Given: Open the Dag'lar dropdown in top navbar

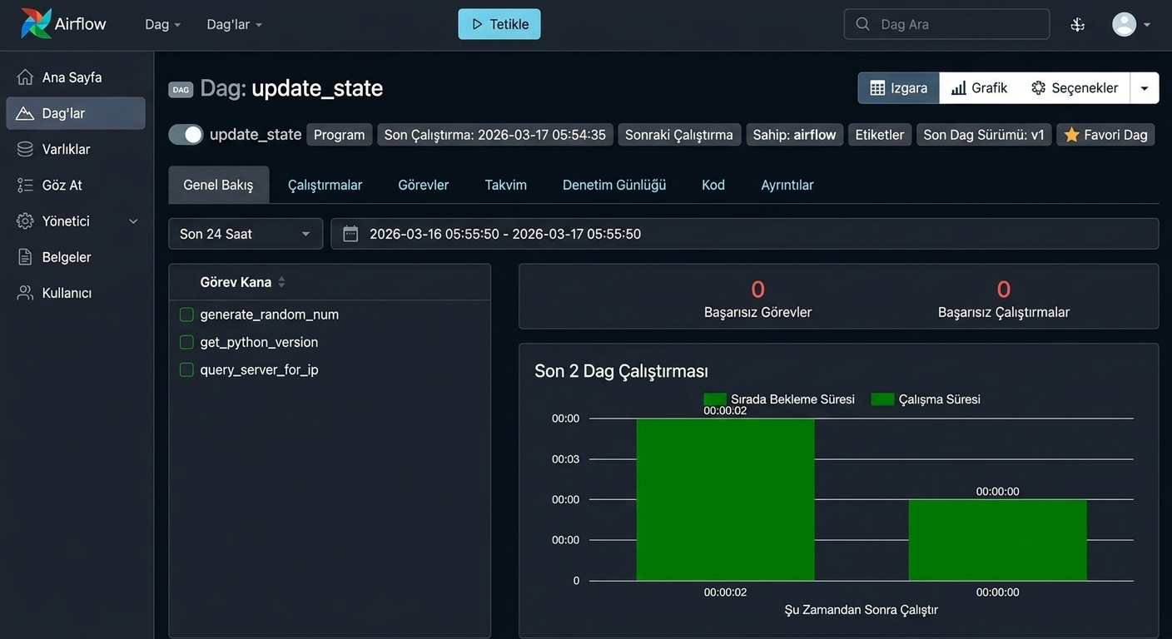Looking at the screenshot, I should pos(234,24).
